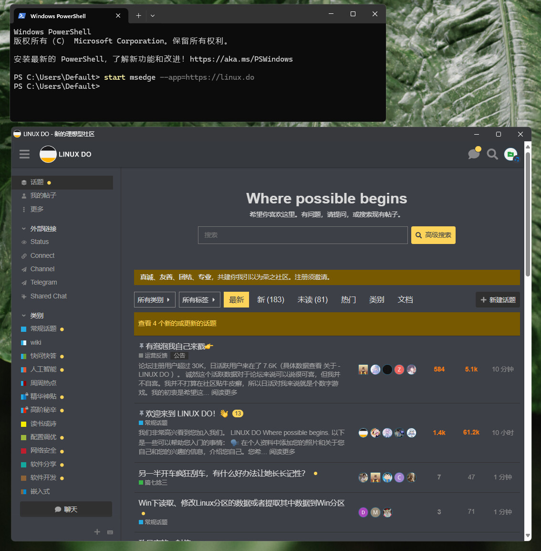The height and width of the screenshot is (551, 541).
Task: Click the 搜索 input field
Action: (302, 235)
